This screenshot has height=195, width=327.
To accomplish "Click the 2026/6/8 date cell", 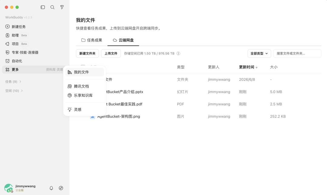I will (247, 79).
